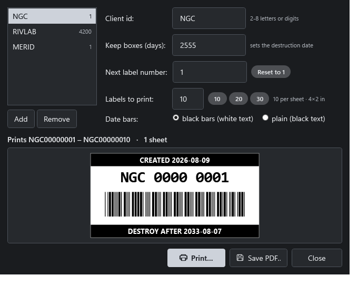Image resolution: width=358 pixels, height=295 pixels.
Task: Click the Add client button
Action: [21, 119]
